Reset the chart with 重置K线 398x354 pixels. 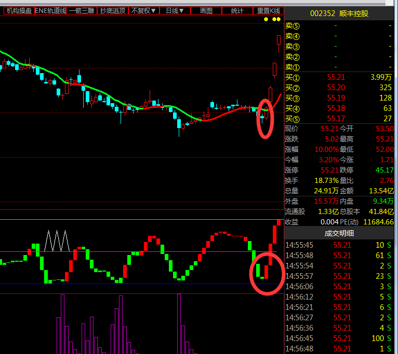click(268, 11)
